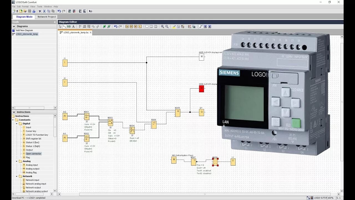This screenshot has height=200, width=355.
Task: Select 'Cursor key' in instructions tree
Action: [31, 131]
